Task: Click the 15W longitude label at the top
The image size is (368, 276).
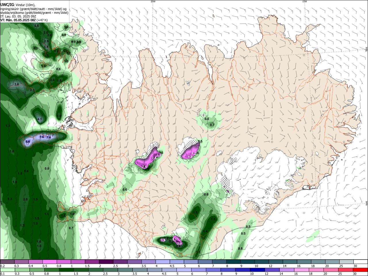Action: click(305, 1)
